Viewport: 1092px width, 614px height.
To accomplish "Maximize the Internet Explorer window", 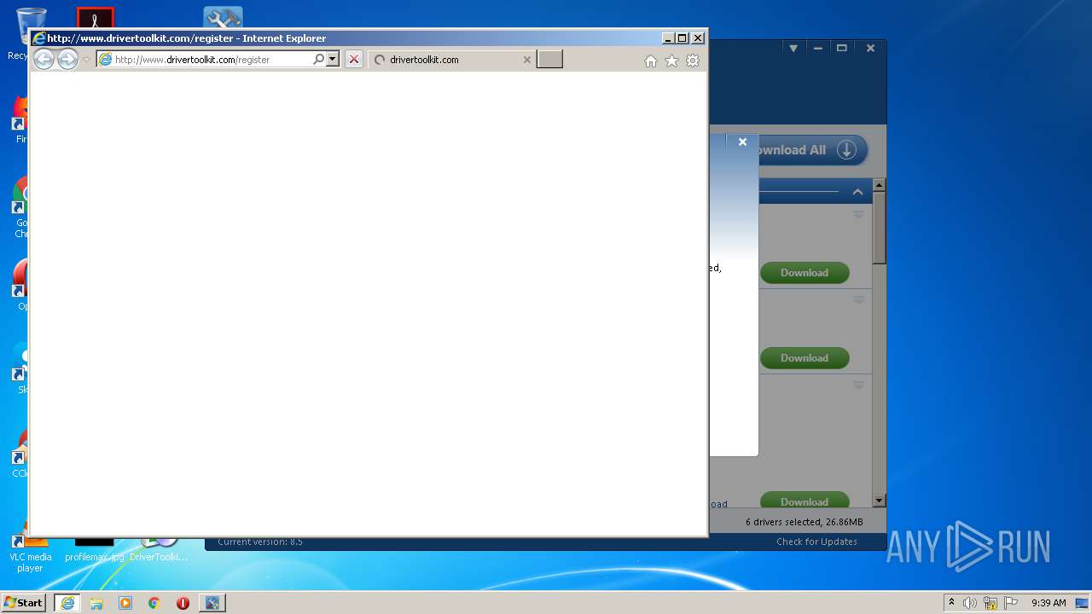I will (682, 38).
